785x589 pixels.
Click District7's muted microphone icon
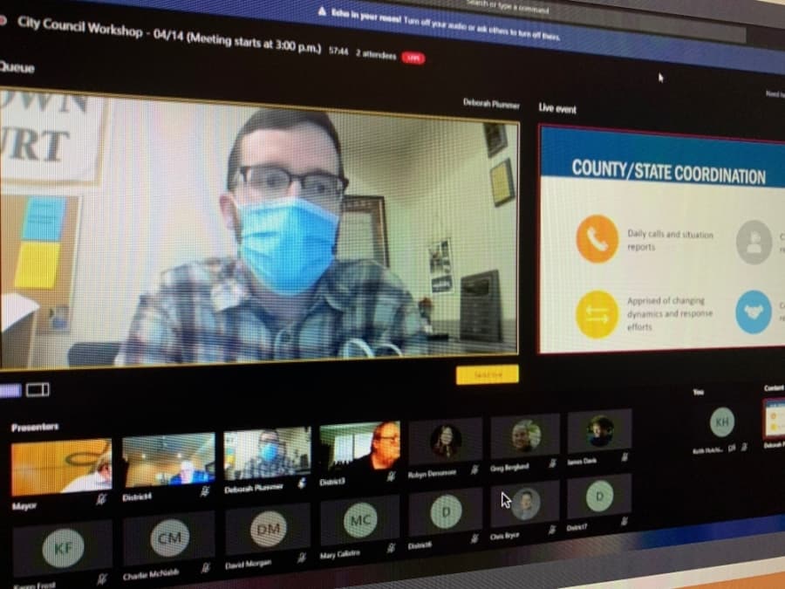tap(625, 522)
